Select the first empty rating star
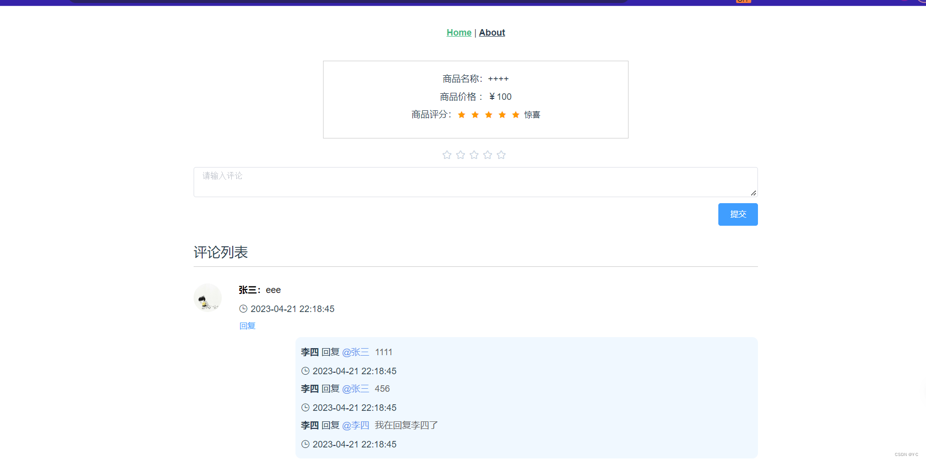926x461 pixels. pyautogui.click(x=447, y=155)
